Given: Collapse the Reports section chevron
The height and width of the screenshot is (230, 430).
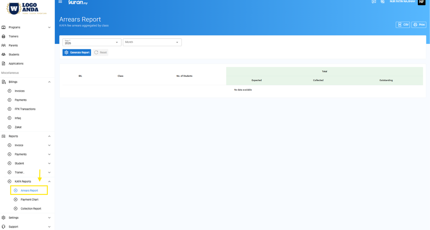Looking at the screenshot, I should (49, 136).
